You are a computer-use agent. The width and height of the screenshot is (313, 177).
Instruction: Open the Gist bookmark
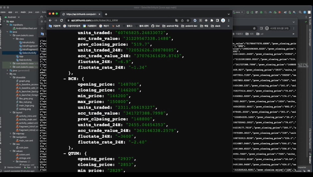pos(156,26)
